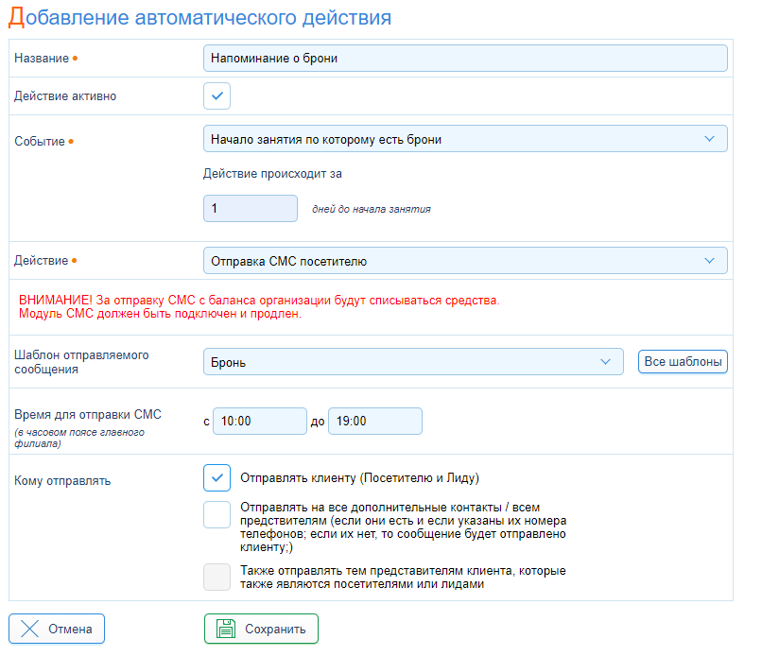This screenshot has width=762, height=656.
Task: Toggle the Действие активно checkbox
Action: [216, 95]
